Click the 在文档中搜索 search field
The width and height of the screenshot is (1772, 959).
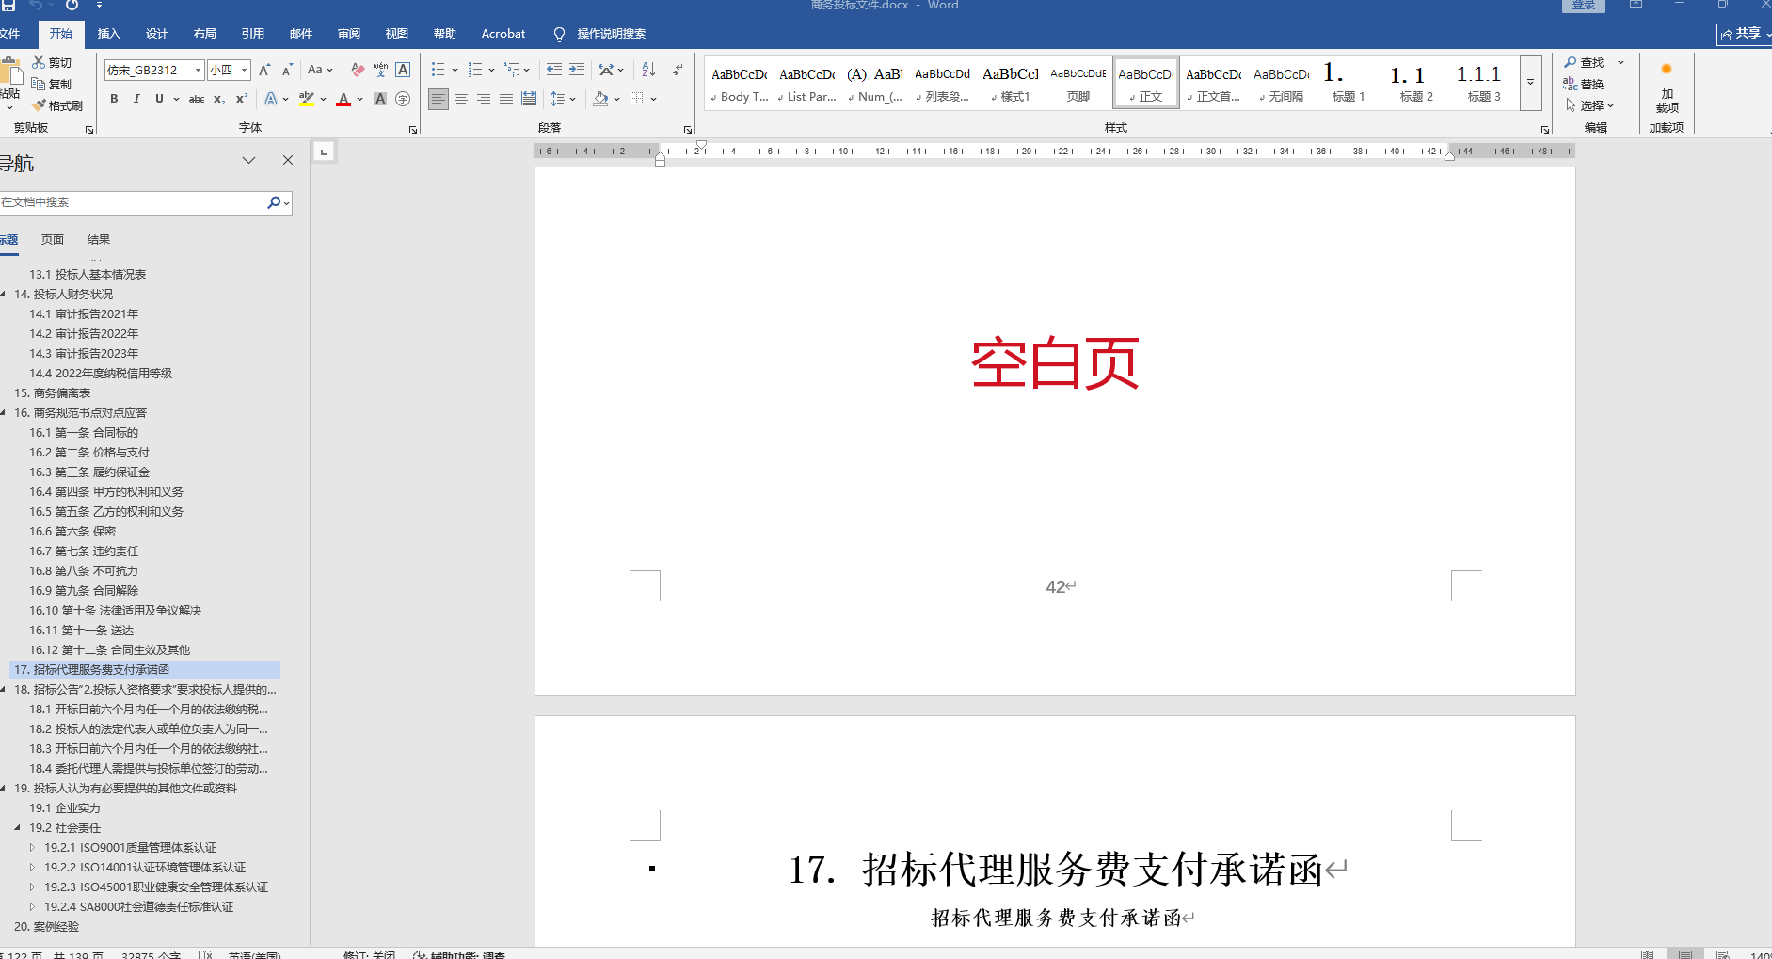click(x=132, y=202)
